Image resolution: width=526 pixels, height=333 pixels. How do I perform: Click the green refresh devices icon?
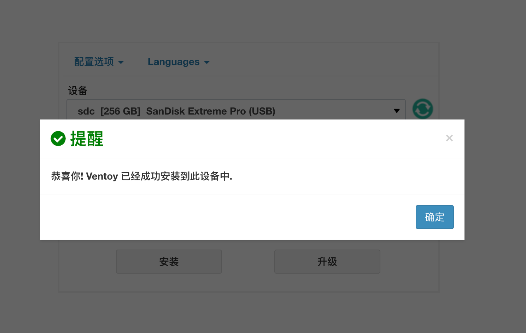[423, 109]
